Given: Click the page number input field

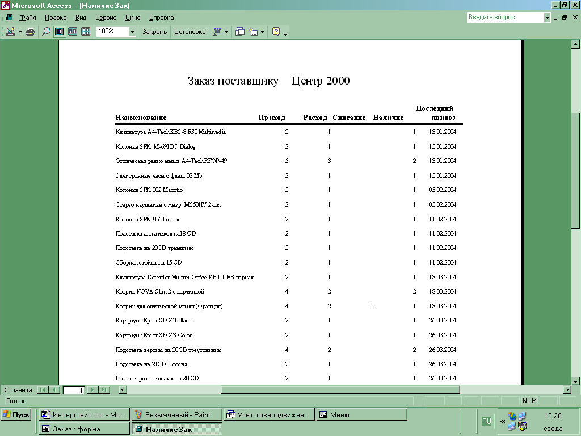Looking at the screenshot, I should 74,390.
